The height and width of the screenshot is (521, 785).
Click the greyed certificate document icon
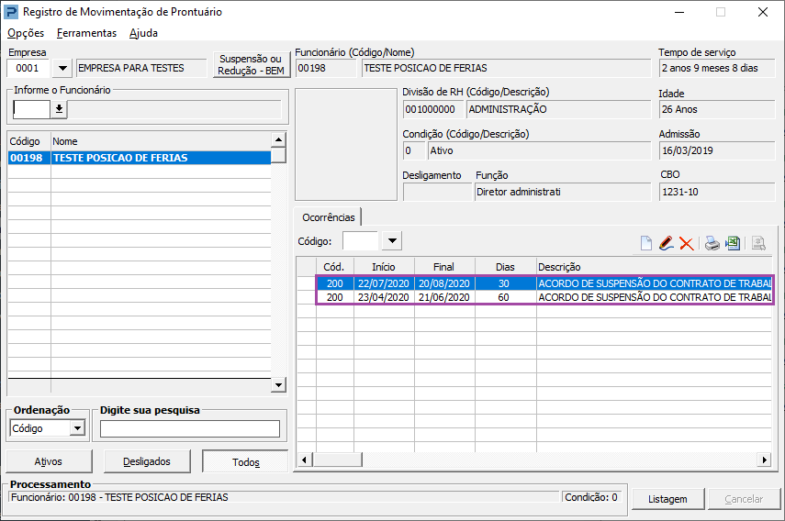point(758,243)
